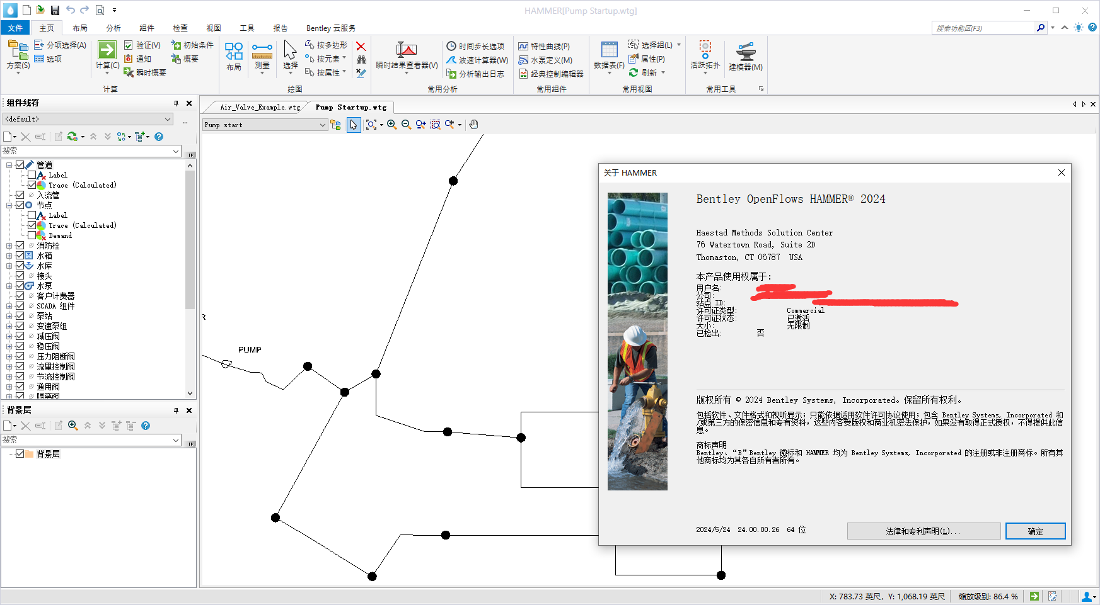Open the 文件 (File) menu
The height and width of the screenshot is (605, 1100).
point(15,28)
